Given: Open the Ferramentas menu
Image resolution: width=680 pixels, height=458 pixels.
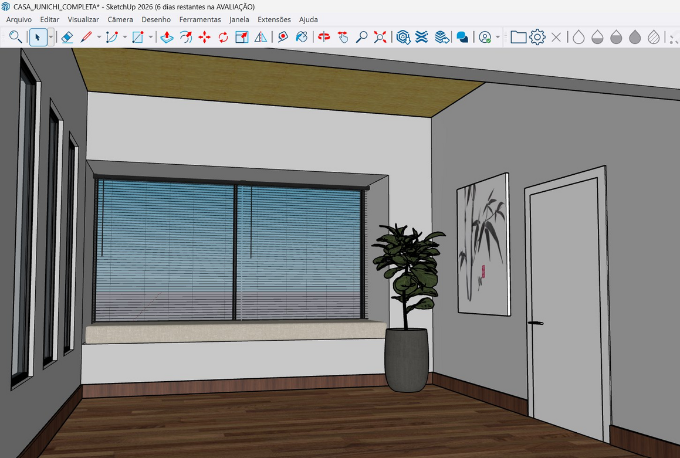Looking at the screenshot, I should click(x=200, y=19).
